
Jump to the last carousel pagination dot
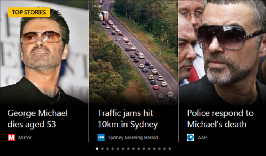click(x=170, y=149)
